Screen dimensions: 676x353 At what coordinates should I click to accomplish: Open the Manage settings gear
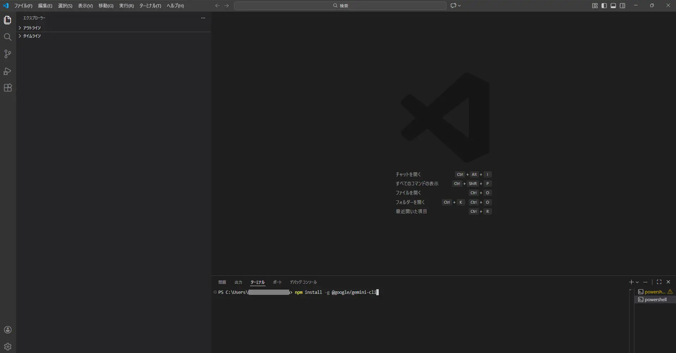click(x=7, y=347)
